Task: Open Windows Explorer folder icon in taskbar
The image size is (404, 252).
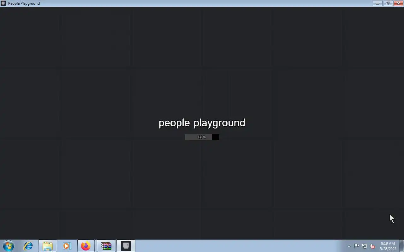Action: coord(48,246)
